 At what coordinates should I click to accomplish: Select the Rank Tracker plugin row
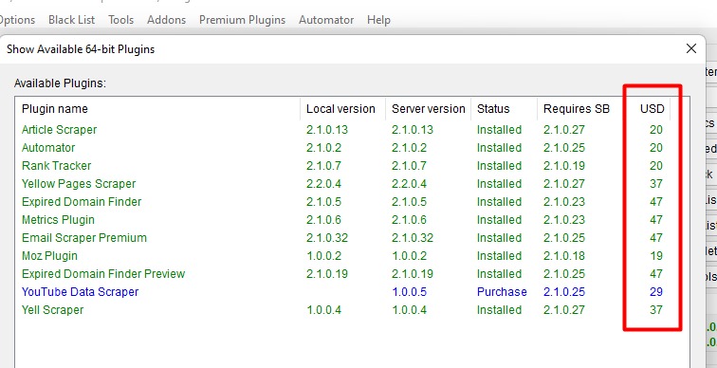coord(343,165)
